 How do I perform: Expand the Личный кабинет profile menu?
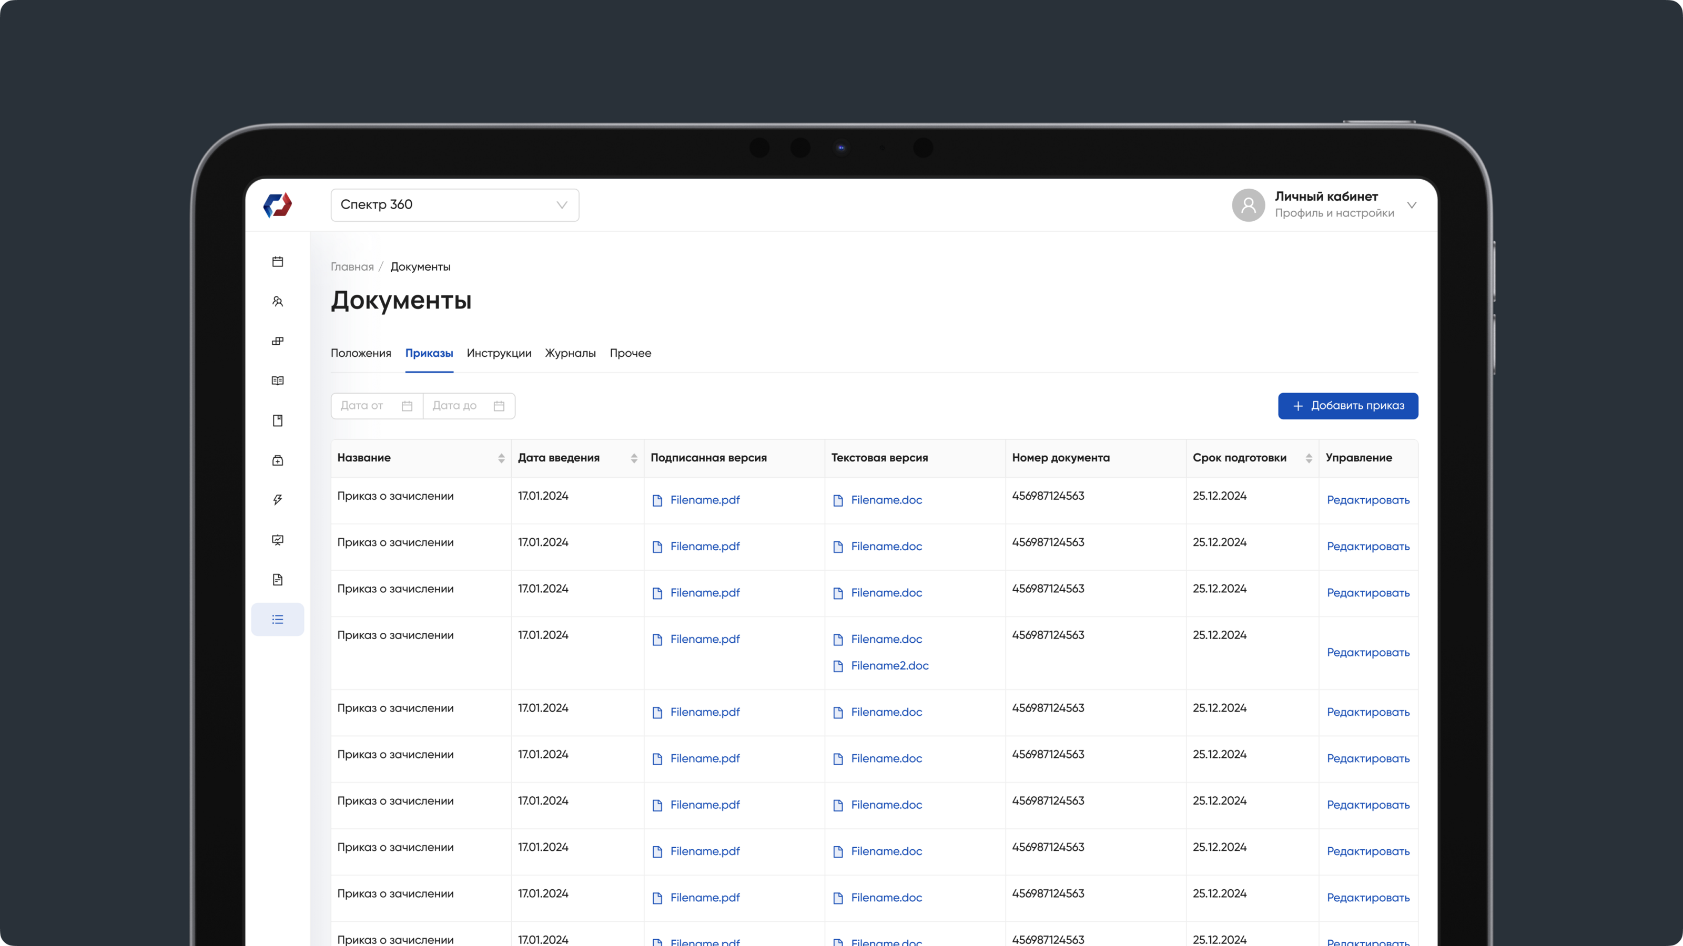[x=1411, y=205]
